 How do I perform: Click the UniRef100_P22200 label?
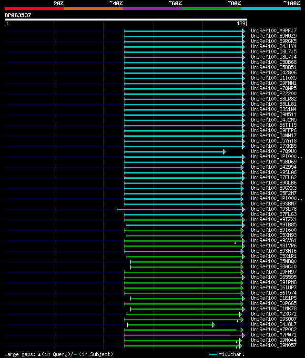274,93
